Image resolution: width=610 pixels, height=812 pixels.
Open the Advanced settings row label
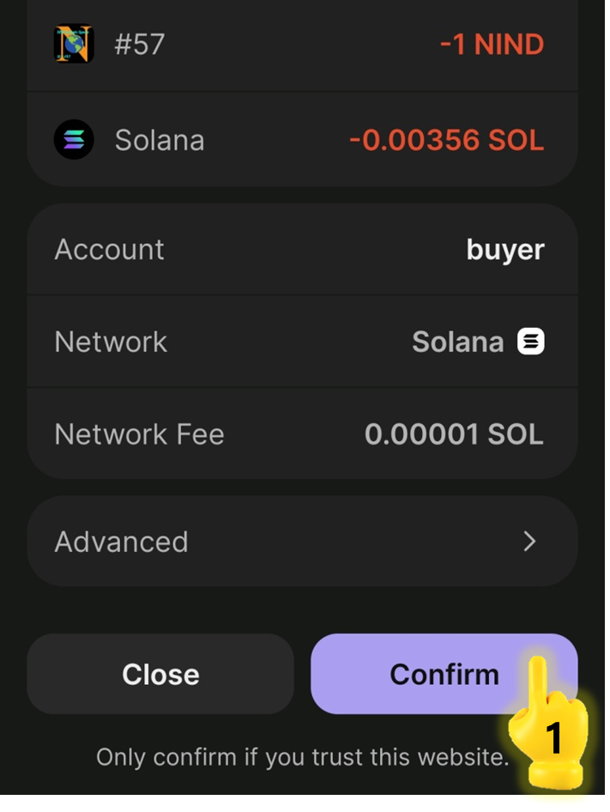tap(121, 542)
